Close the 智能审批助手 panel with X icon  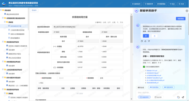point(187,11)
